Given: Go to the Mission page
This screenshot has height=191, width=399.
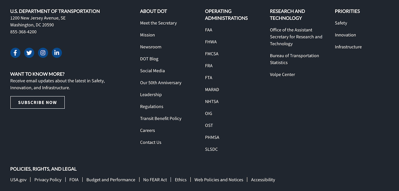Looking at the screenshot, I should tap(147, 35).
